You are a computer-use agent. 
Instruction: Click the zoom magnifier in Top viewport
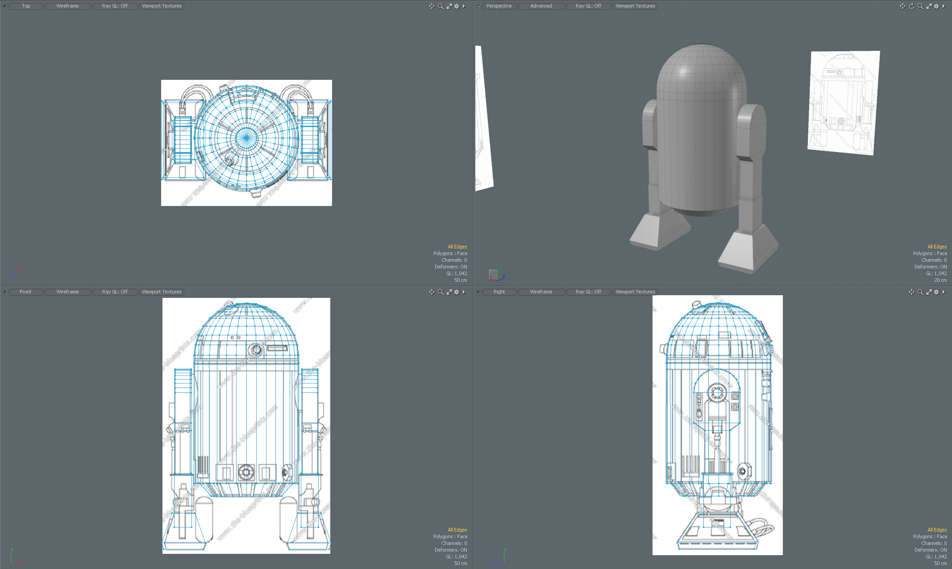pyautogui.click(x=441, y=6)
